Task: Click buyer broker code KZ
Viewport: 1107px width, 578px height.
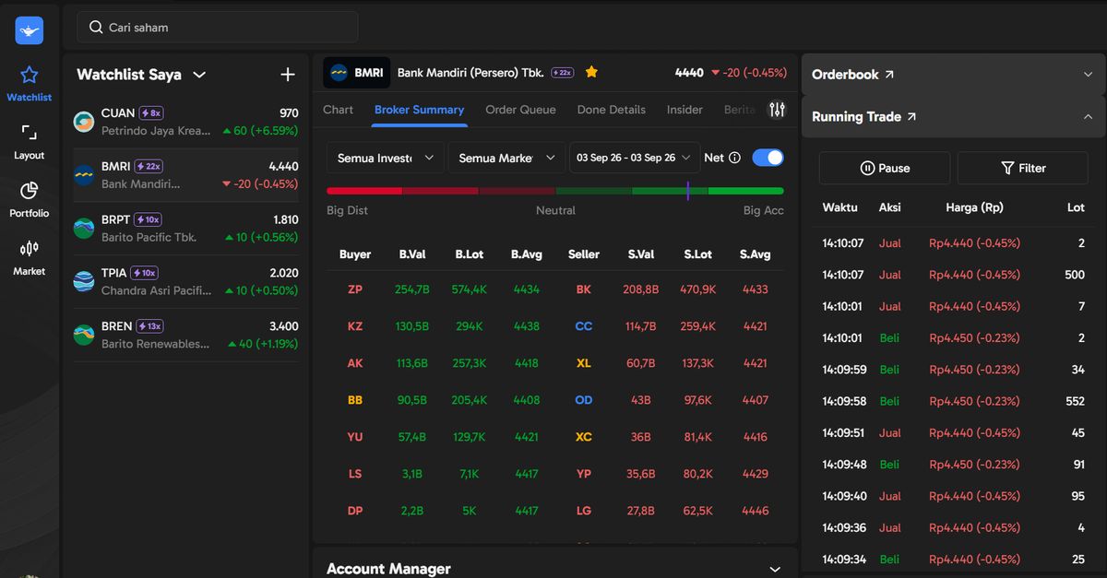Action: tap(355, 326)
